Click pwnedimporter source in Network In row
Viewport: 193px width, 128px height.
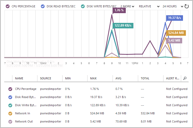(x=51, y=113)
